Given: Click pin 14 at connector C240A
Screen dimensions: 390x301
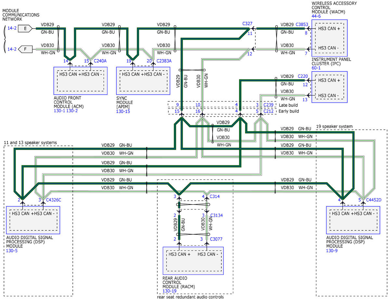Looking at the screenshot, I should tap(66, 61).
